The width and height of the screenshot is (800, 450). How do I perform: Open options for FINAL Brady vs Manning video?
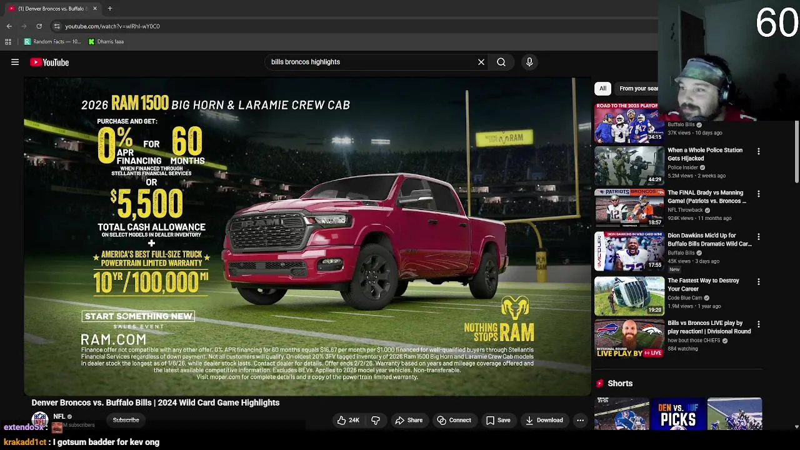point(758,194)
